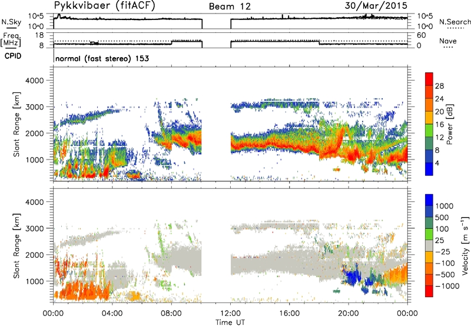The width and height of the screenshot is (471, 326).
Task: Select the 4 label on power colorbar
Action: tap(437, 163)
